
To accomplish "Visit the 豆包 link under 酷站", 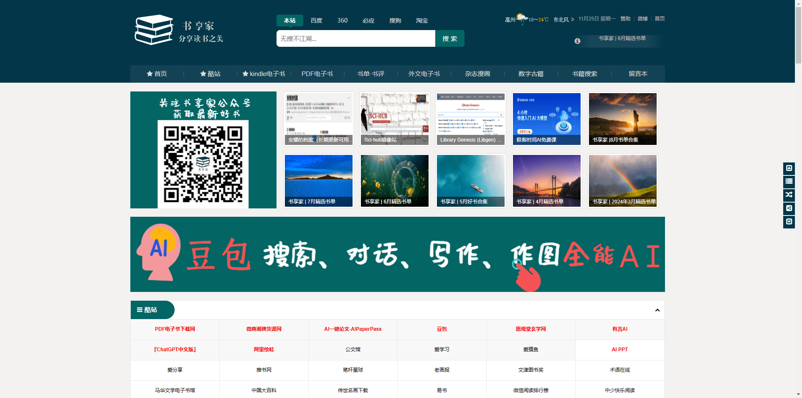I will tap(442, 329).
